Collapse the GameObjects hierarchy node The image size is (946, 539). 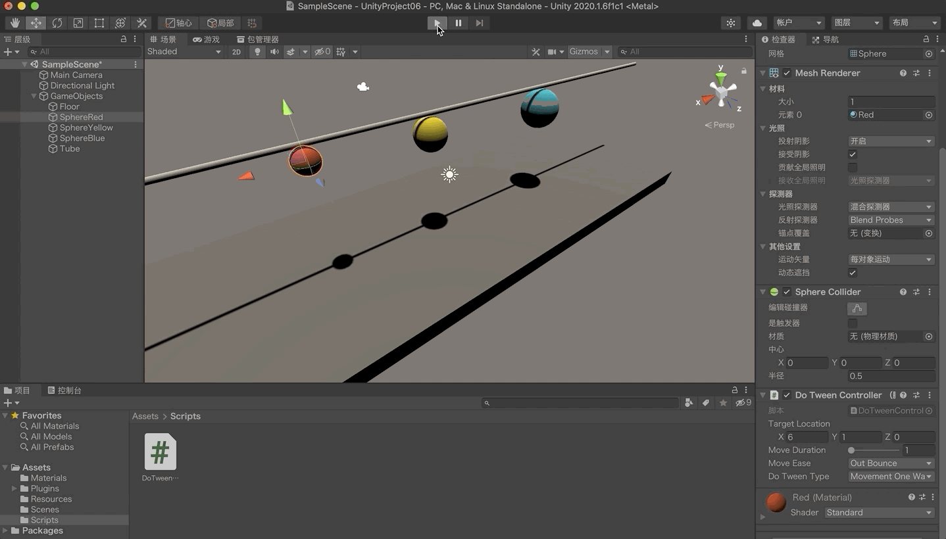coord(34,96)
